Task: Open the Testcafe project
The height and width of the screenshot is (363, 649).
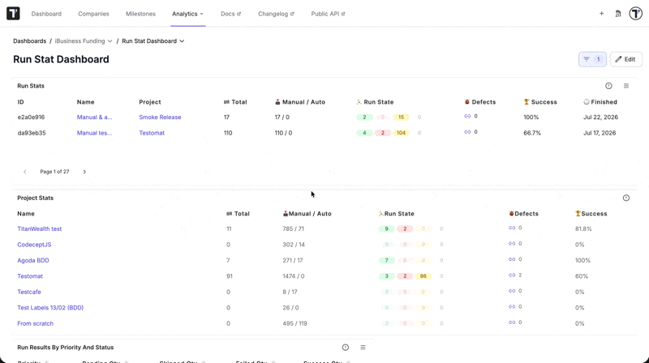Action: tap(29, 292)
